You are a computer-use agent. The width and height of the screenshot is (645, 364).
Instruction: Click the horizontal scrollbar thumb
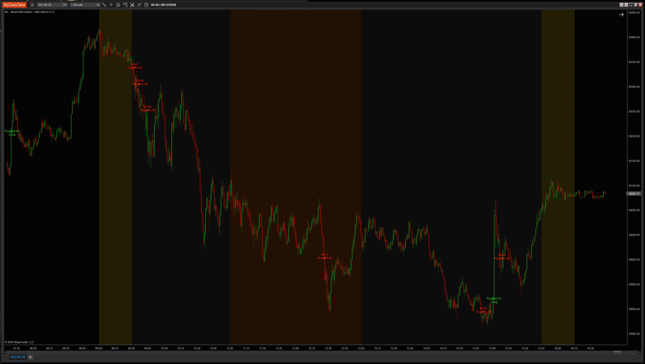(617, 352)
